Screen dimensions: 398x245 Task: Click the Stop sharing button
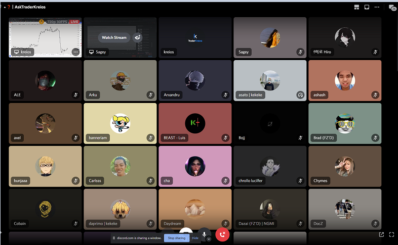pyautogui.click(x=177, y=238)
